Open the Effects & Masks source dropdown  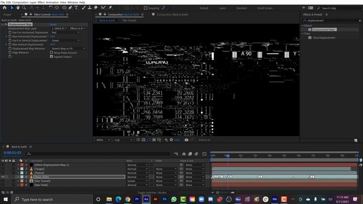pos(77,28)
